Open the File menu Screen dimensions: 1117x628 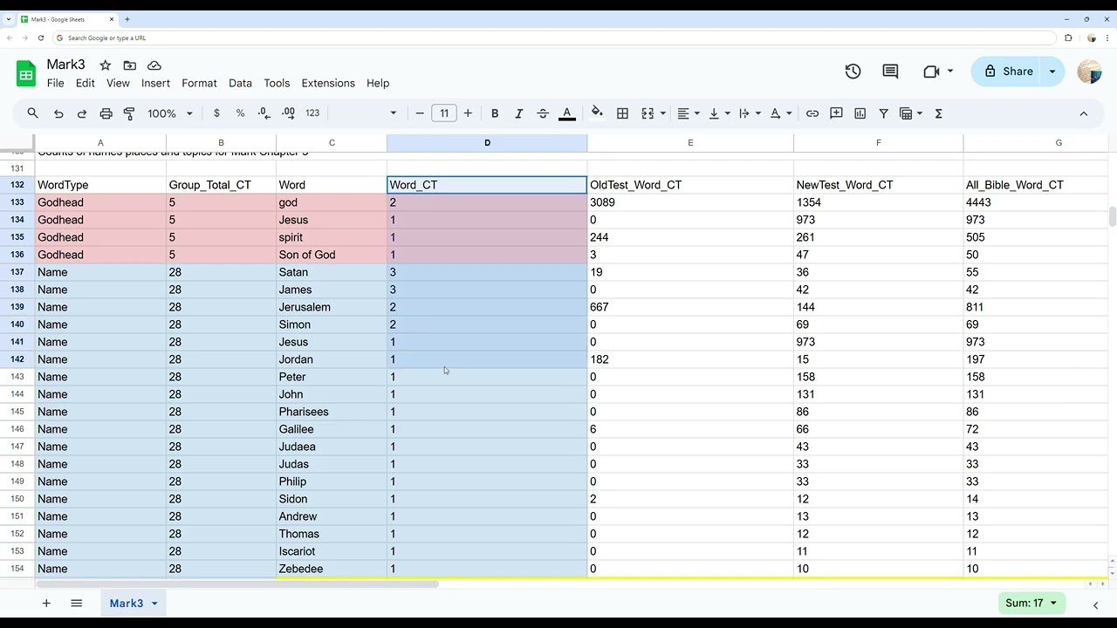(x=56, y=83)
